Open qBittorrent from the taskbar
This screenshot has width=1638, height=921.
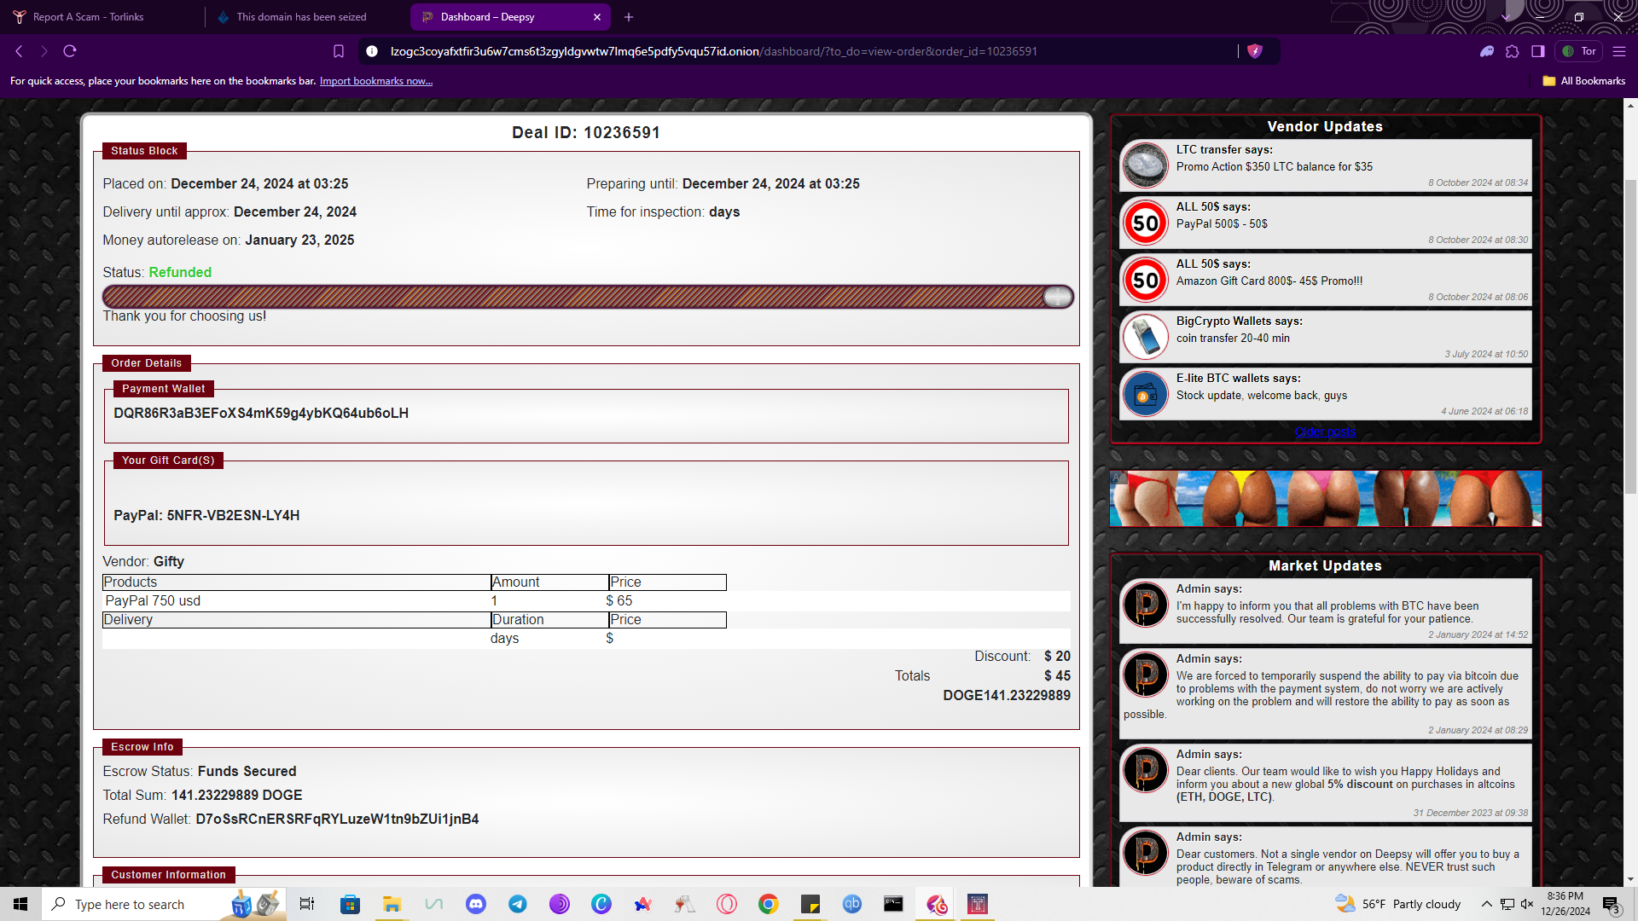tap(852, 904)
